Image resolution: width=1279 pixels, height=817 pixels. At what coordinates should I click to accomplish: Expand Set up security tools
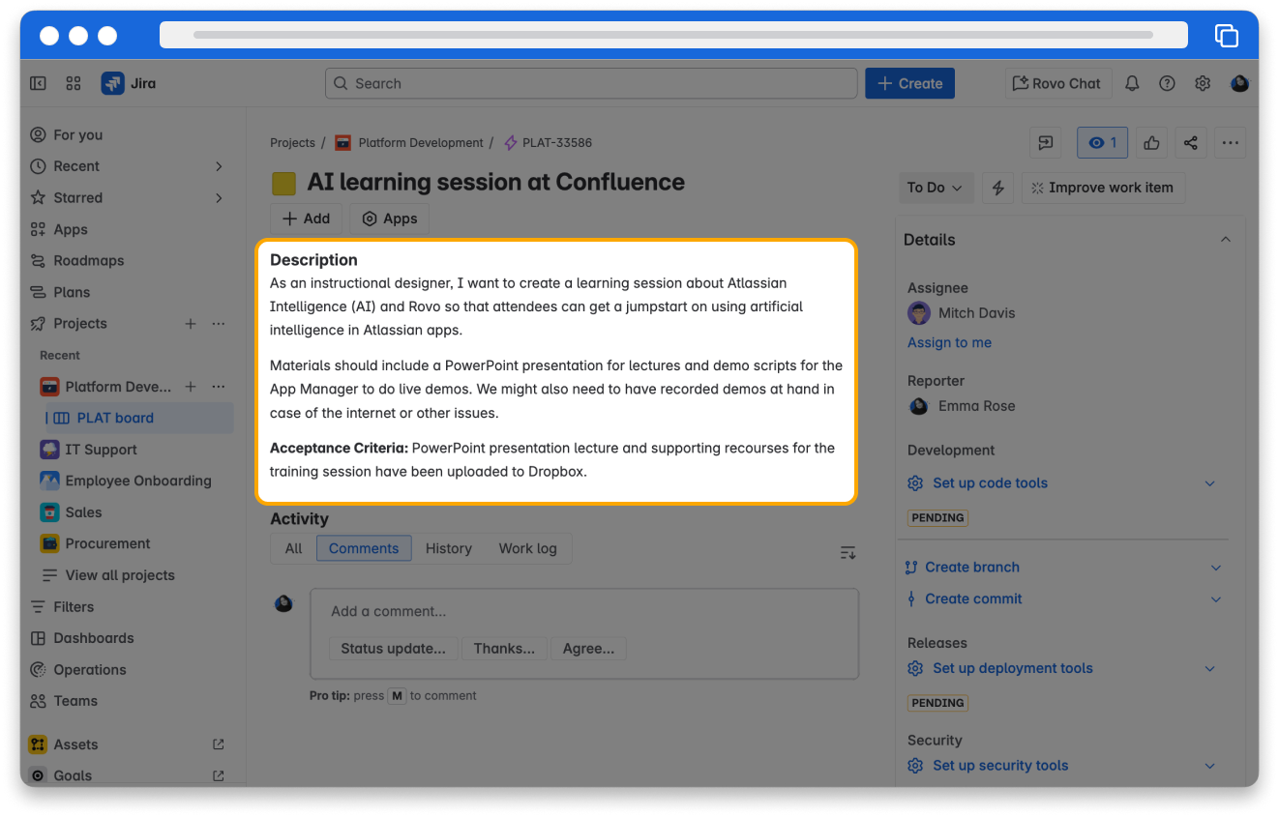pos(1209,766)
